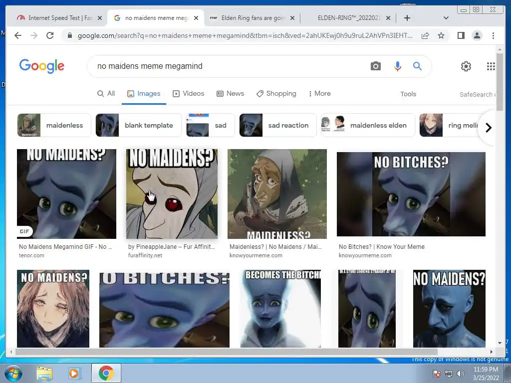Open a new browser tab
The width and height of the screenshot is (511, 383).
click(407, 18)
